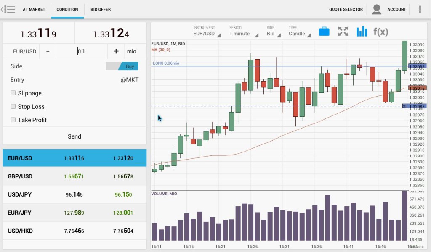Open the blue briefcase portfolio icon
The width and height of the screenshot is (431, 252).
pos(324,31)
